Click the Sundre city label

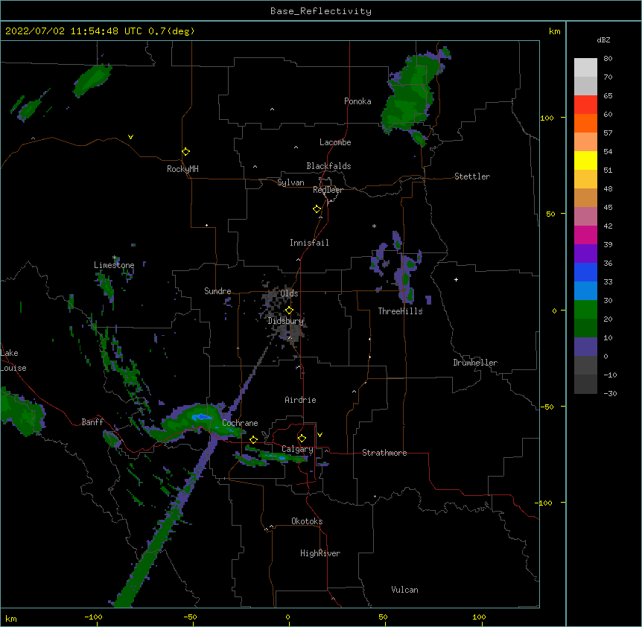click(217, 291)
